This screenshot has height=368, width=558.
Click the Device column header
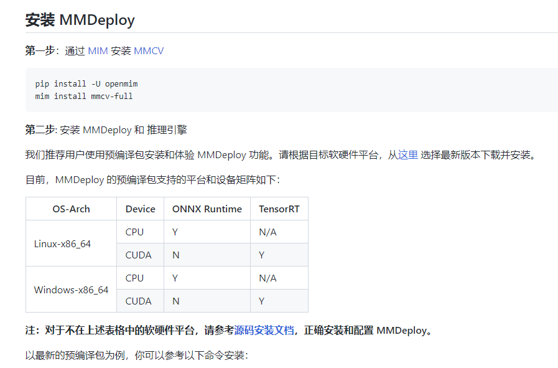(140, 209)
